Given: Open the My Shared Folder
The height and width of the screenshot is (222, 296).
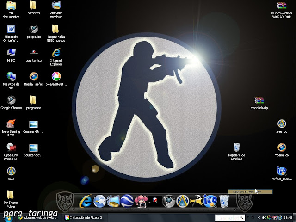Looking at the screenshot, I should click(x=11, y=199).
